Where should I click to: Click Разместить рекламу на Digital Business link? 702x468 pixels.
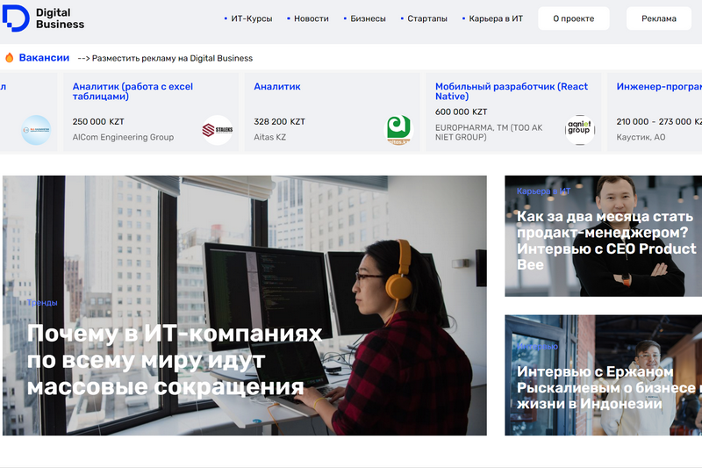(x=165, y=59)
